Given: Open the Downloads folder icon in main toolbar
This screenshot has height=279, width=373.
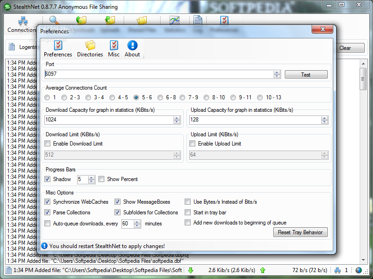Looking at the screenshot, I should (x=81, y=20).
